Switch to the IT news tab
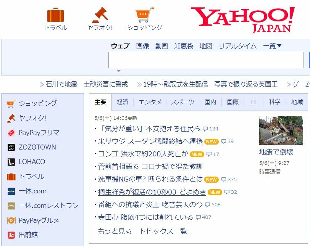310x246 pixels. pyautogui.click(x=253, y=102)
